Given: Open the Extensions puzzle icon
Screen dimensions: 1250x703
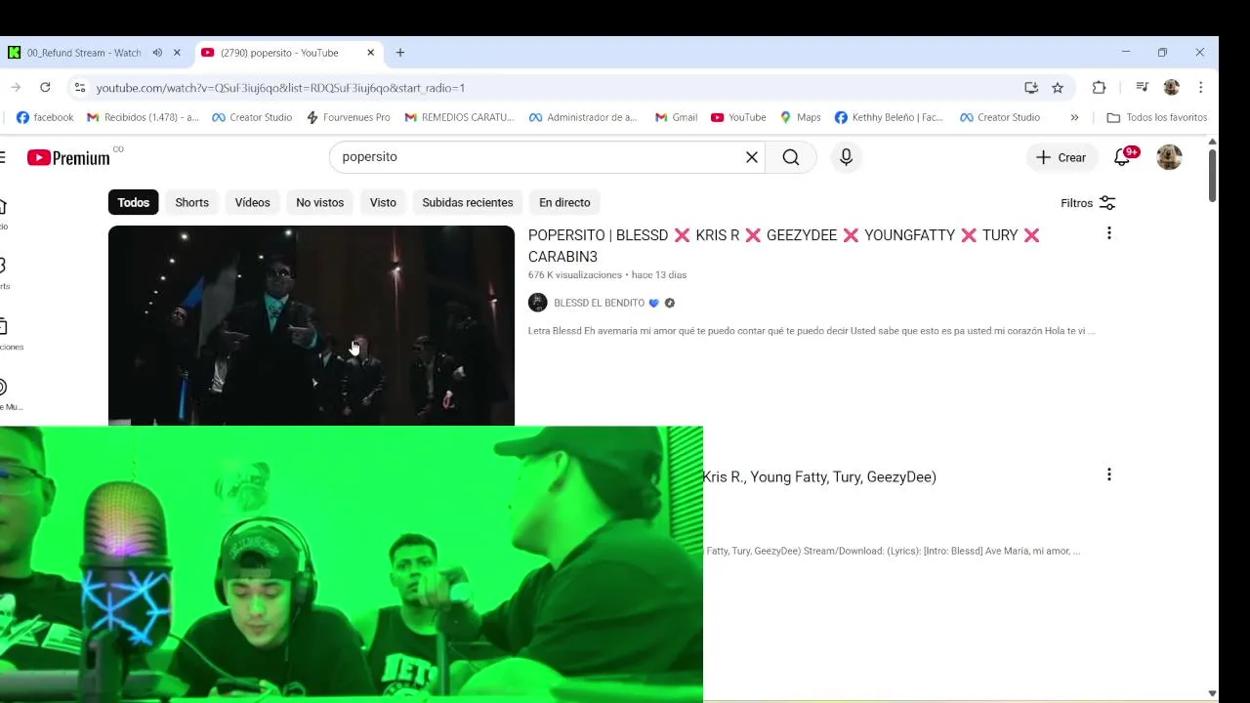Looking at the screenshot, I should tap(1099, 88).
